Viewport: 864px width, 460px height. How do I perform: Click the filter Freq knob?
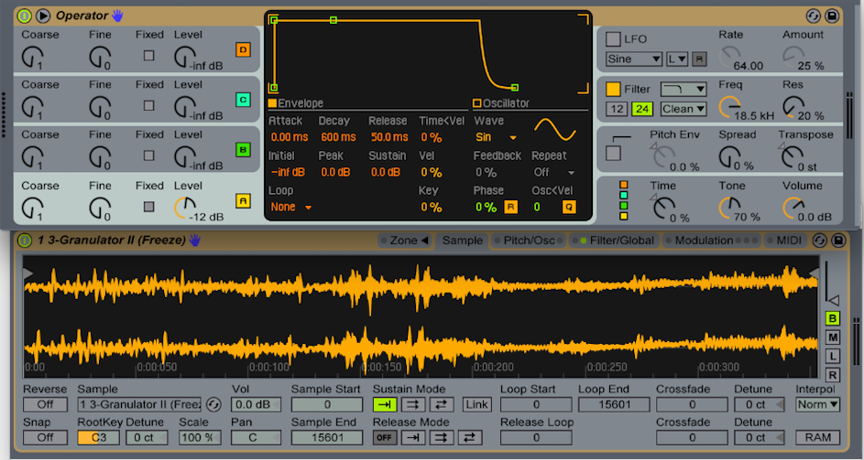(x=729, y=107)
